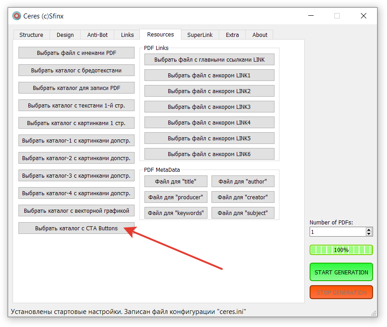Click the 100% progress bar
Screen dimensions: 387x327
pyautogui.click(x=341, y=250)
